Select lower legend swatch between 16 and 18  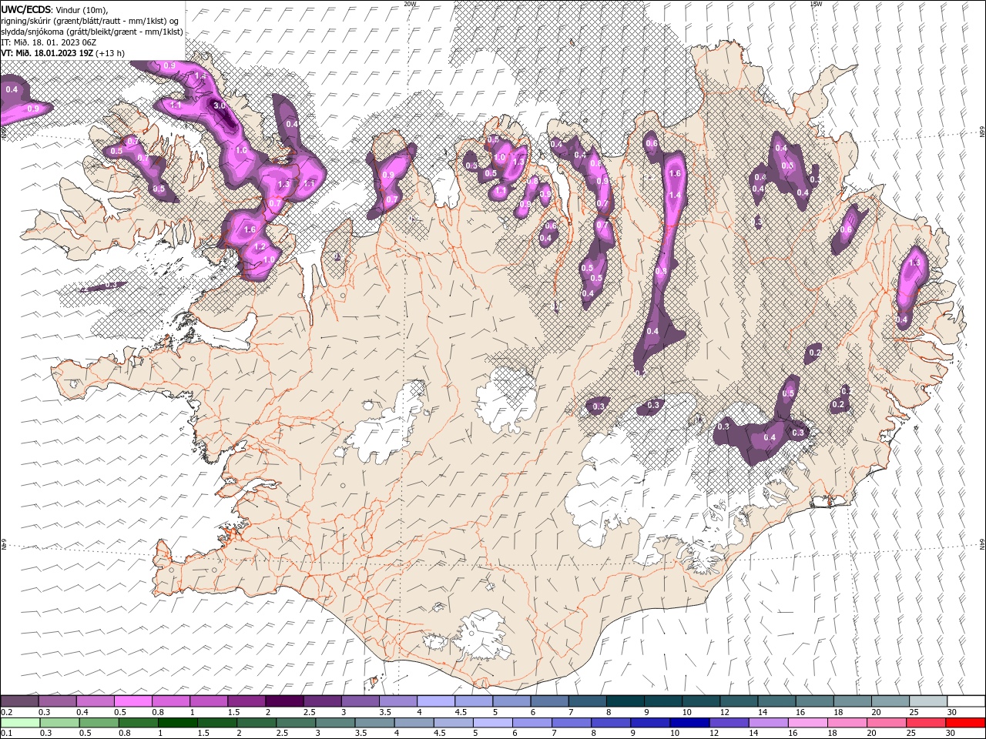[807, 722]
